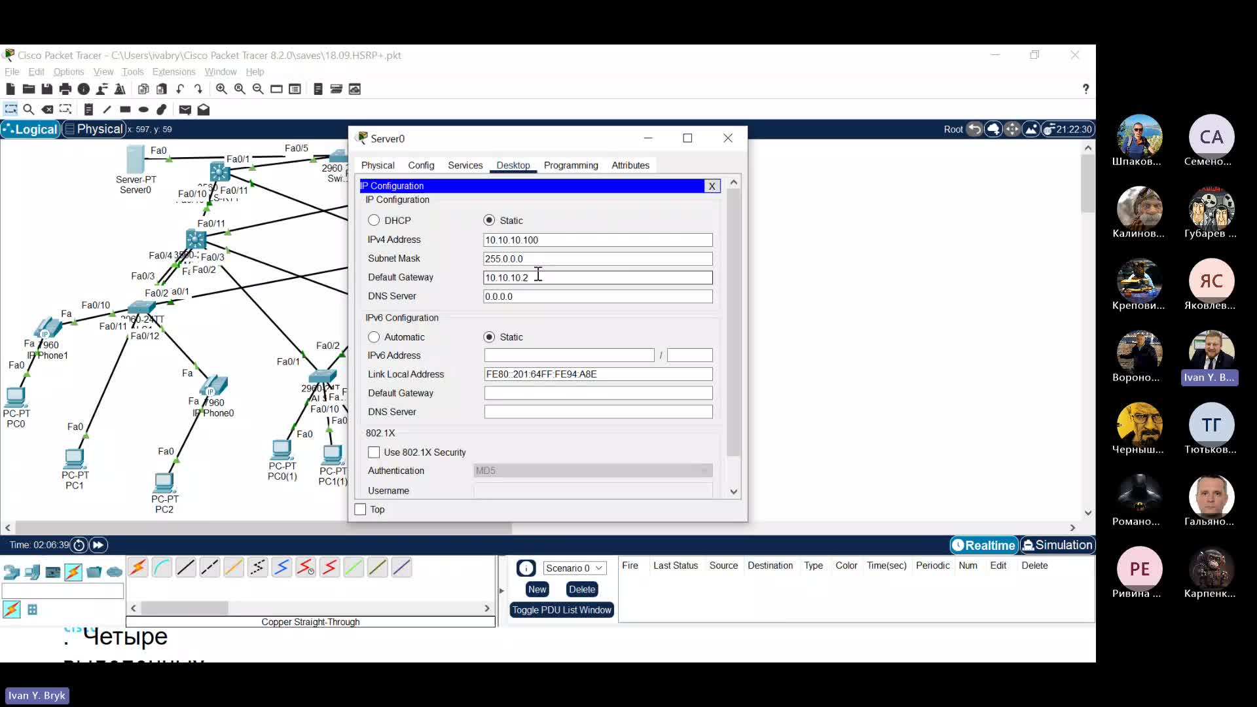Choose the Inspect magnifier tool
This screenshot has width=1257, height=707.
(x=29, y=109)
